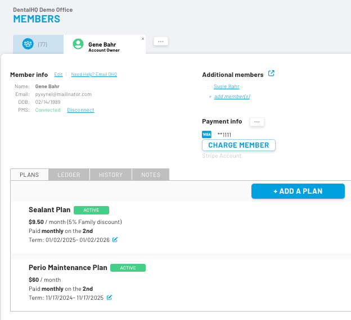This screenshot has width=351, height=320.
Task: Open the Notes tab
Action: [x=151, y=175]
